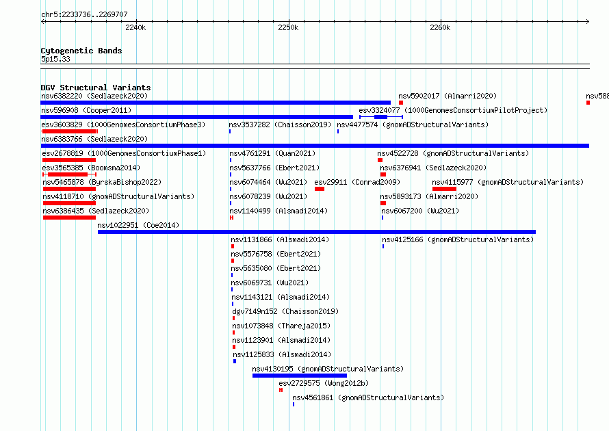Click the Cytogenetic Bands track title
This screenshot has height=431, width=609.
[81, 51]
